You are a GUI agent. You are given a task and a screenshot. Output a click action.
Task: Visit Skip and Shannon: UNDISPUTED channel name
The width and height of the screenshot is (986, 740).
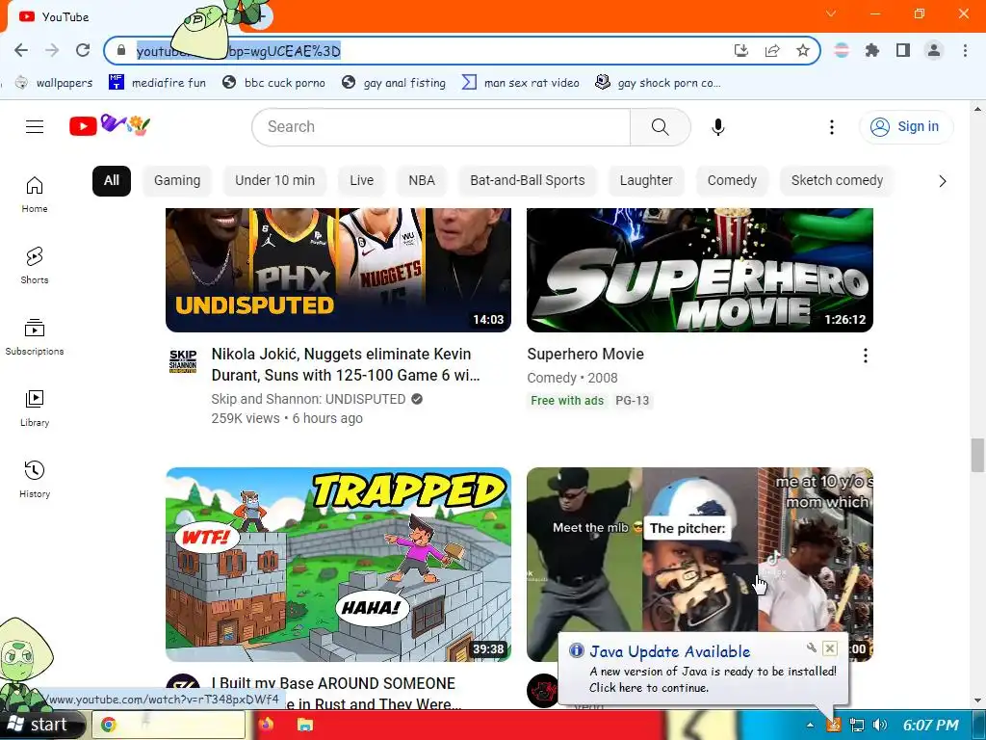(308, 399)
